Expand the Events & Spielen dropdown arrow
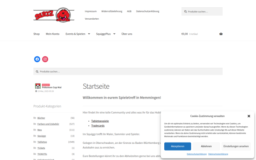Viewport: 256px width, 160px height. 89,34
